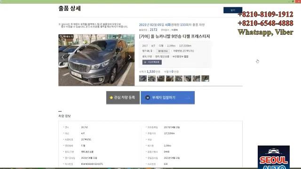The width and height of the screenshot is (301, 169).
Task: Click the 출품 상세 page heading
Action: point(70,8)
